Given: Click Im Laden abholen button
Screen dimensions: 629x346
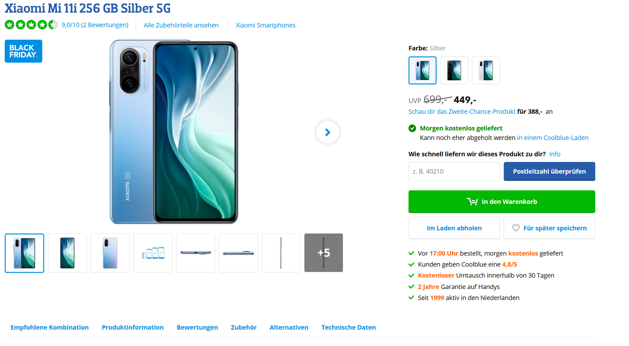Looking at the screenshot, I should pyautogui.click(x=454, y=228).
